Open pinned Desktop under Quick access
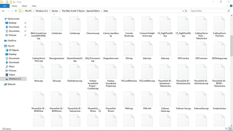 (13, 23)
